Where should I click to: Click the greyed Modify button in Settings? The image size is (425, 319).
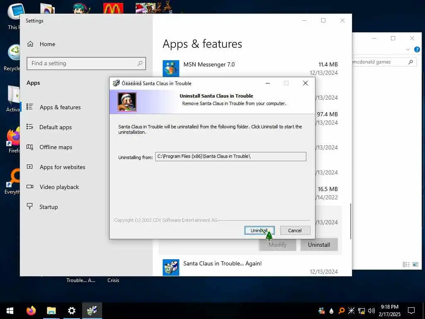pos(278,245)
